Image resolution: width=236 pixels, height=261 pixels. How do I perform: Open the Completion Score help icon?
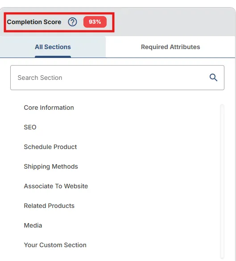[x=72, y=22]
